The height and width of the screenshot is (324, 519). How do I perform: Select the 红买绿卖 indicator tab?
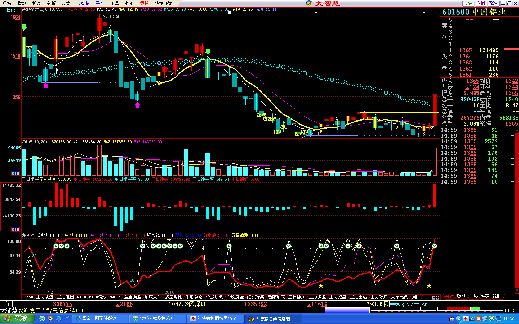256,297
